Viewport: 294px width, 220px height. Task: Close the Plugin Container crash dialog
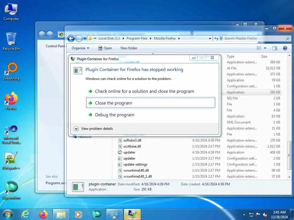click(212, 58)
